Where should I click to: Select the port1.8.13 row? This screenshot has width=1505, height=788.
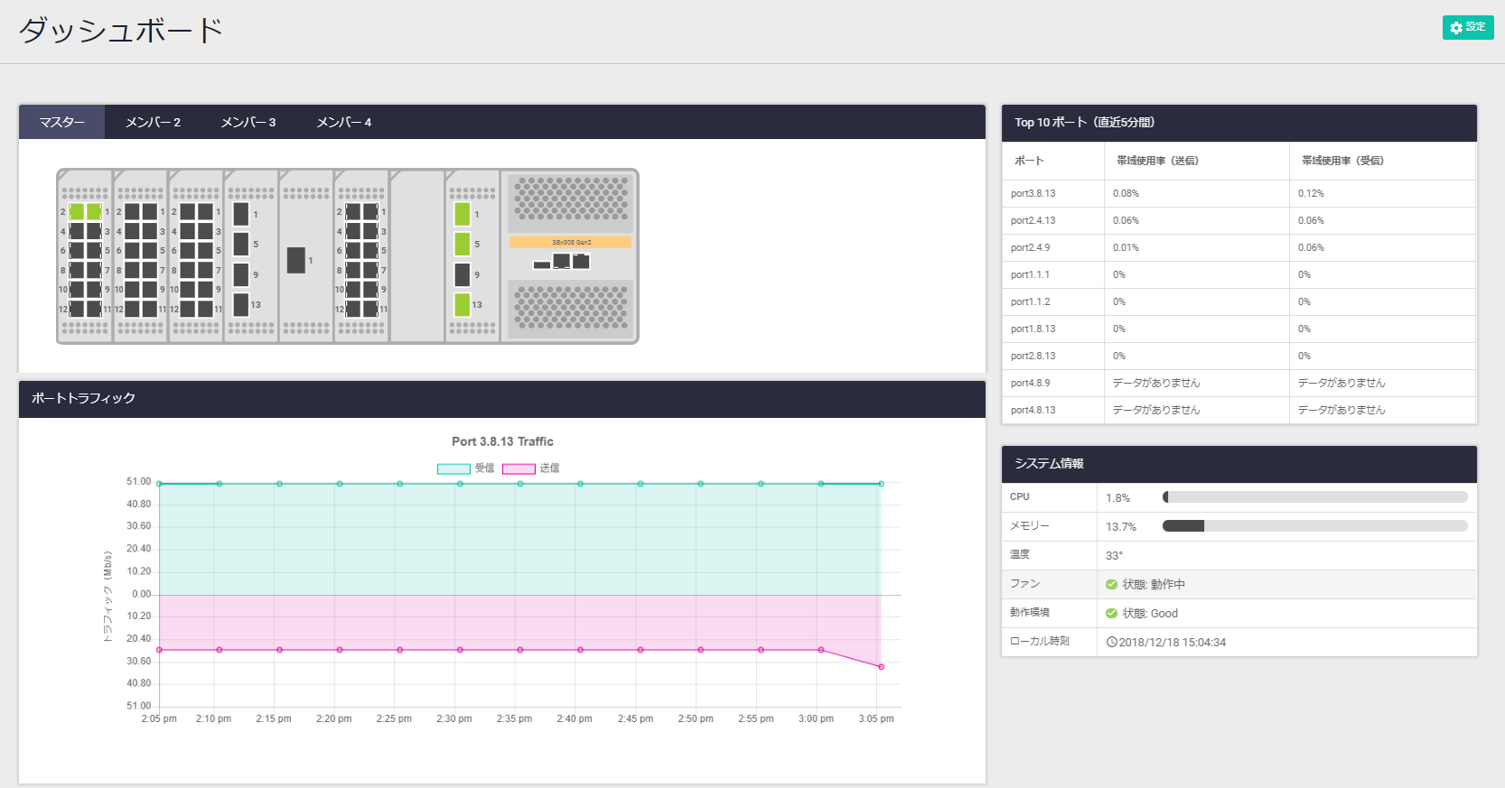point(1239,329)
